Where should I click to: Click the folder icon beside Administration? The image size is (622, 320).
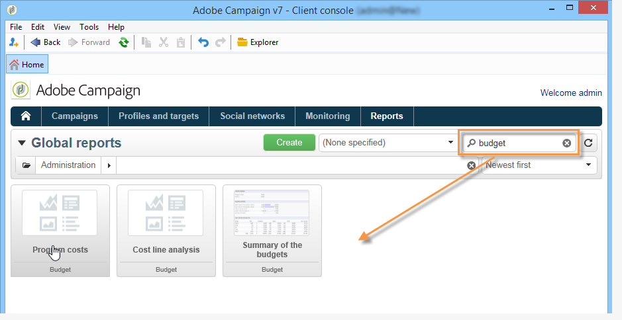pyautogui.click(x=26, y=165)
